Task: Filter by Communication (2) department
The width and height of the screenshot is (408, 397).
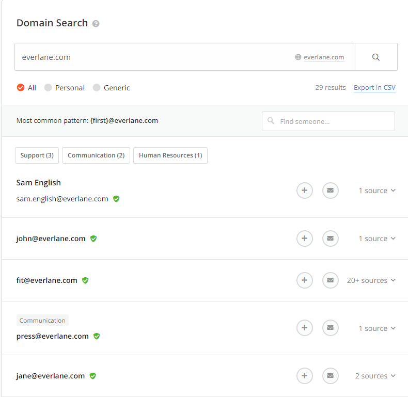Action: [x=96, y=155]
